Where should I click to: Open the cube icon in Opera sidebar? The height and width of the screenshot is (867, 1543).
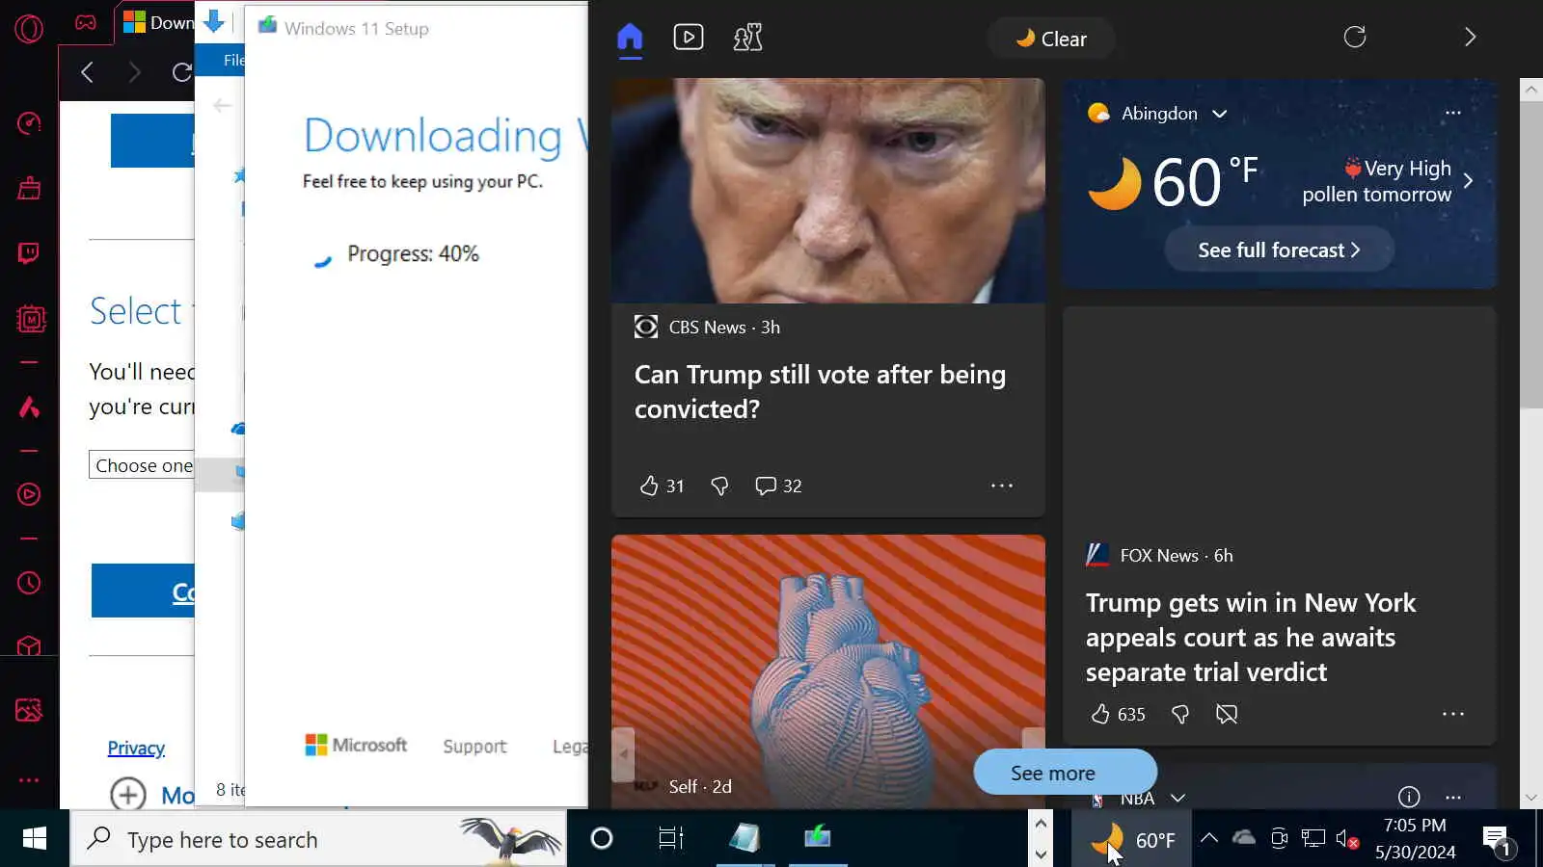(29, 645)
